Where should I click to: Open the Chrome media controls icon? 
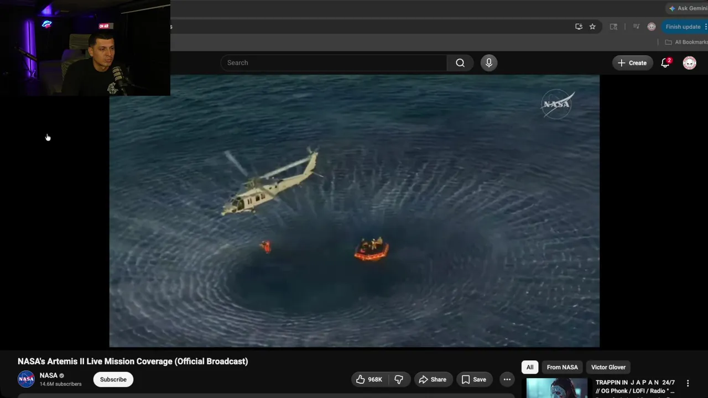click(x=636, y=27)
